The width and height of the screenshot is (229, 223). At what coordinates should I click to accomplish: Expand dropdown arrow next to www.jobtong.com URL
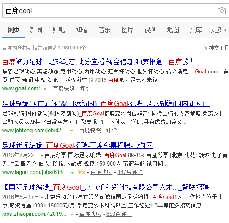pyautogui.click(x=71, y=131)
